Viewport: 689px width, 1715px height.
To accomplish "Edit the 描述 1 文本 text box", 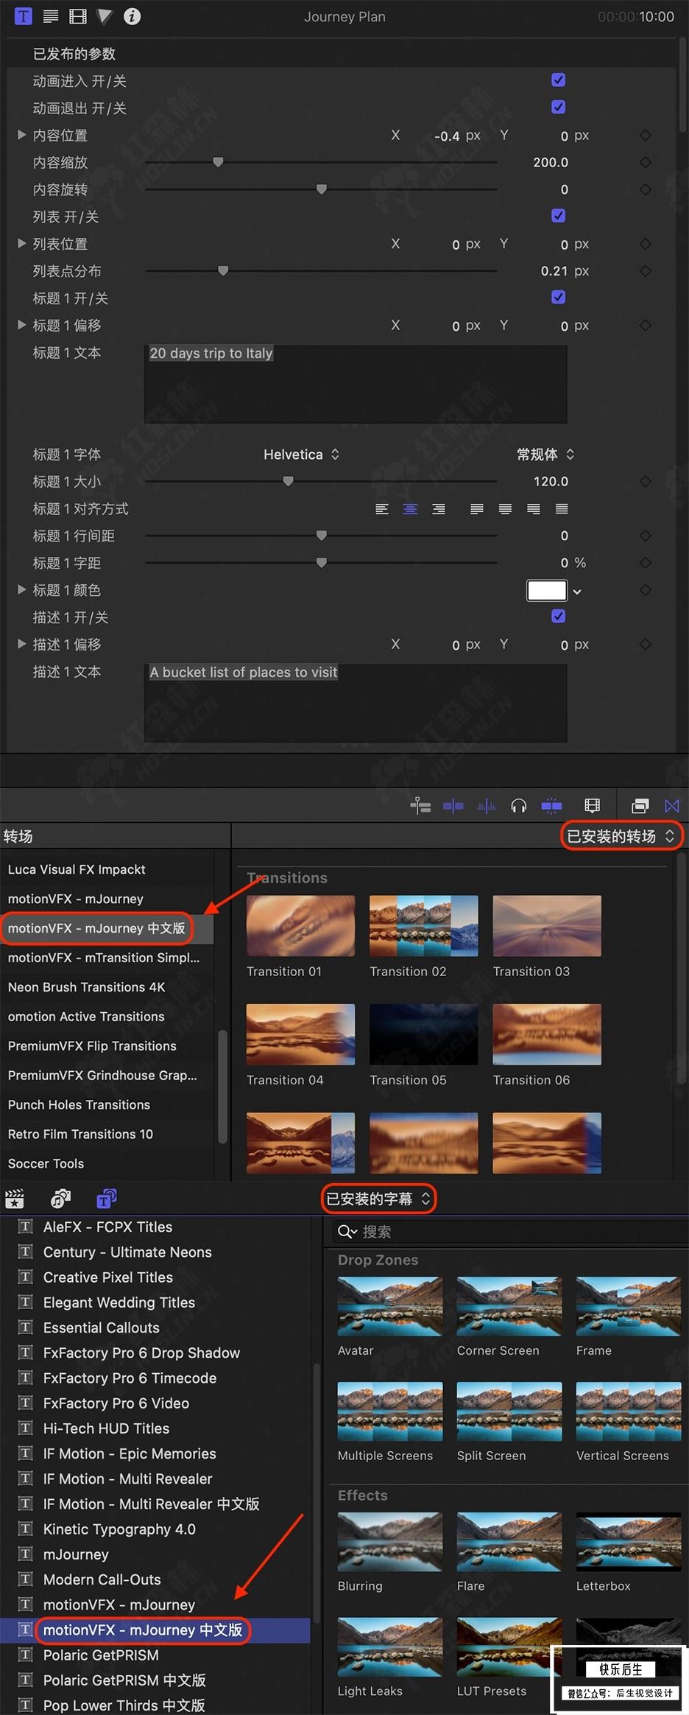I will (x=356, y=703).
